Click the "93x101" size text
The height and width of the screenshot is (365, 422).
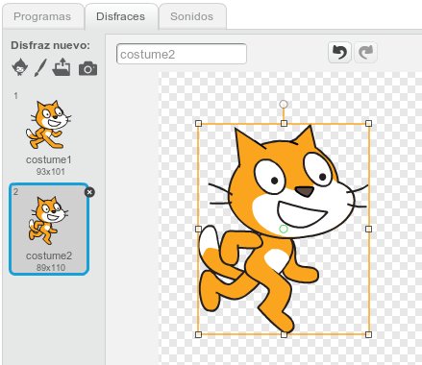[x=51, y=172]
